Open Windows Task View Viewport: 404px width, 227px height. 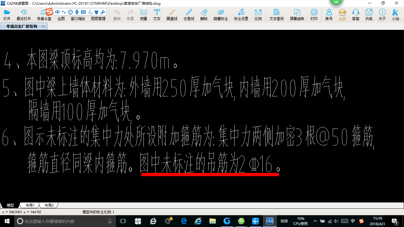click(123, 221)
